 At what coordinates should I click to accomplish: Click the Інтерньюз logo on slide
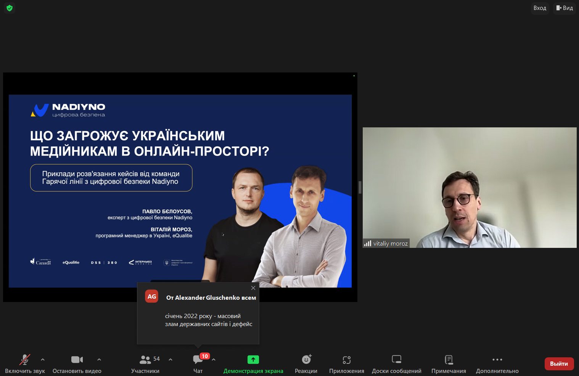coord(140,262)
